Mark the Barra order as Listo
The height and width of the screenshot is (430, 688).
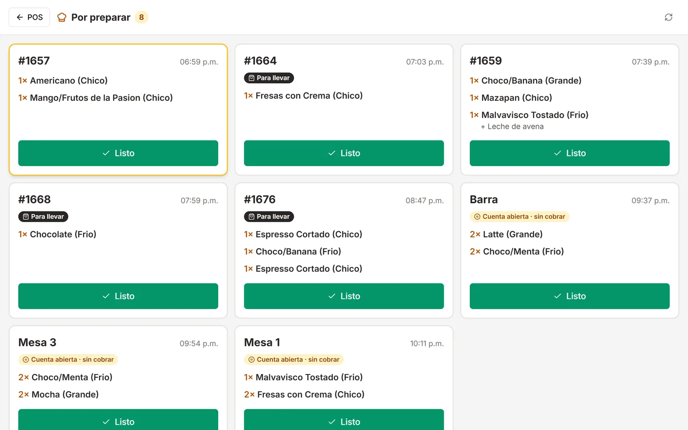[570, 296]
